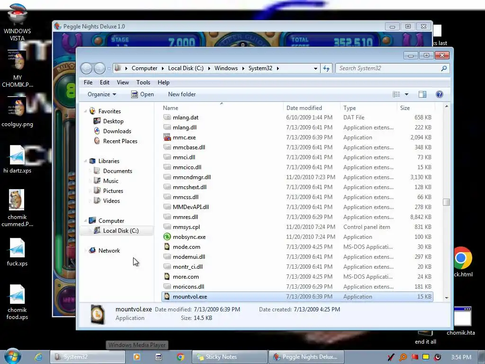The image size is (485, 364).
Task: Sort by the Size column header
Action: (416, 108)
